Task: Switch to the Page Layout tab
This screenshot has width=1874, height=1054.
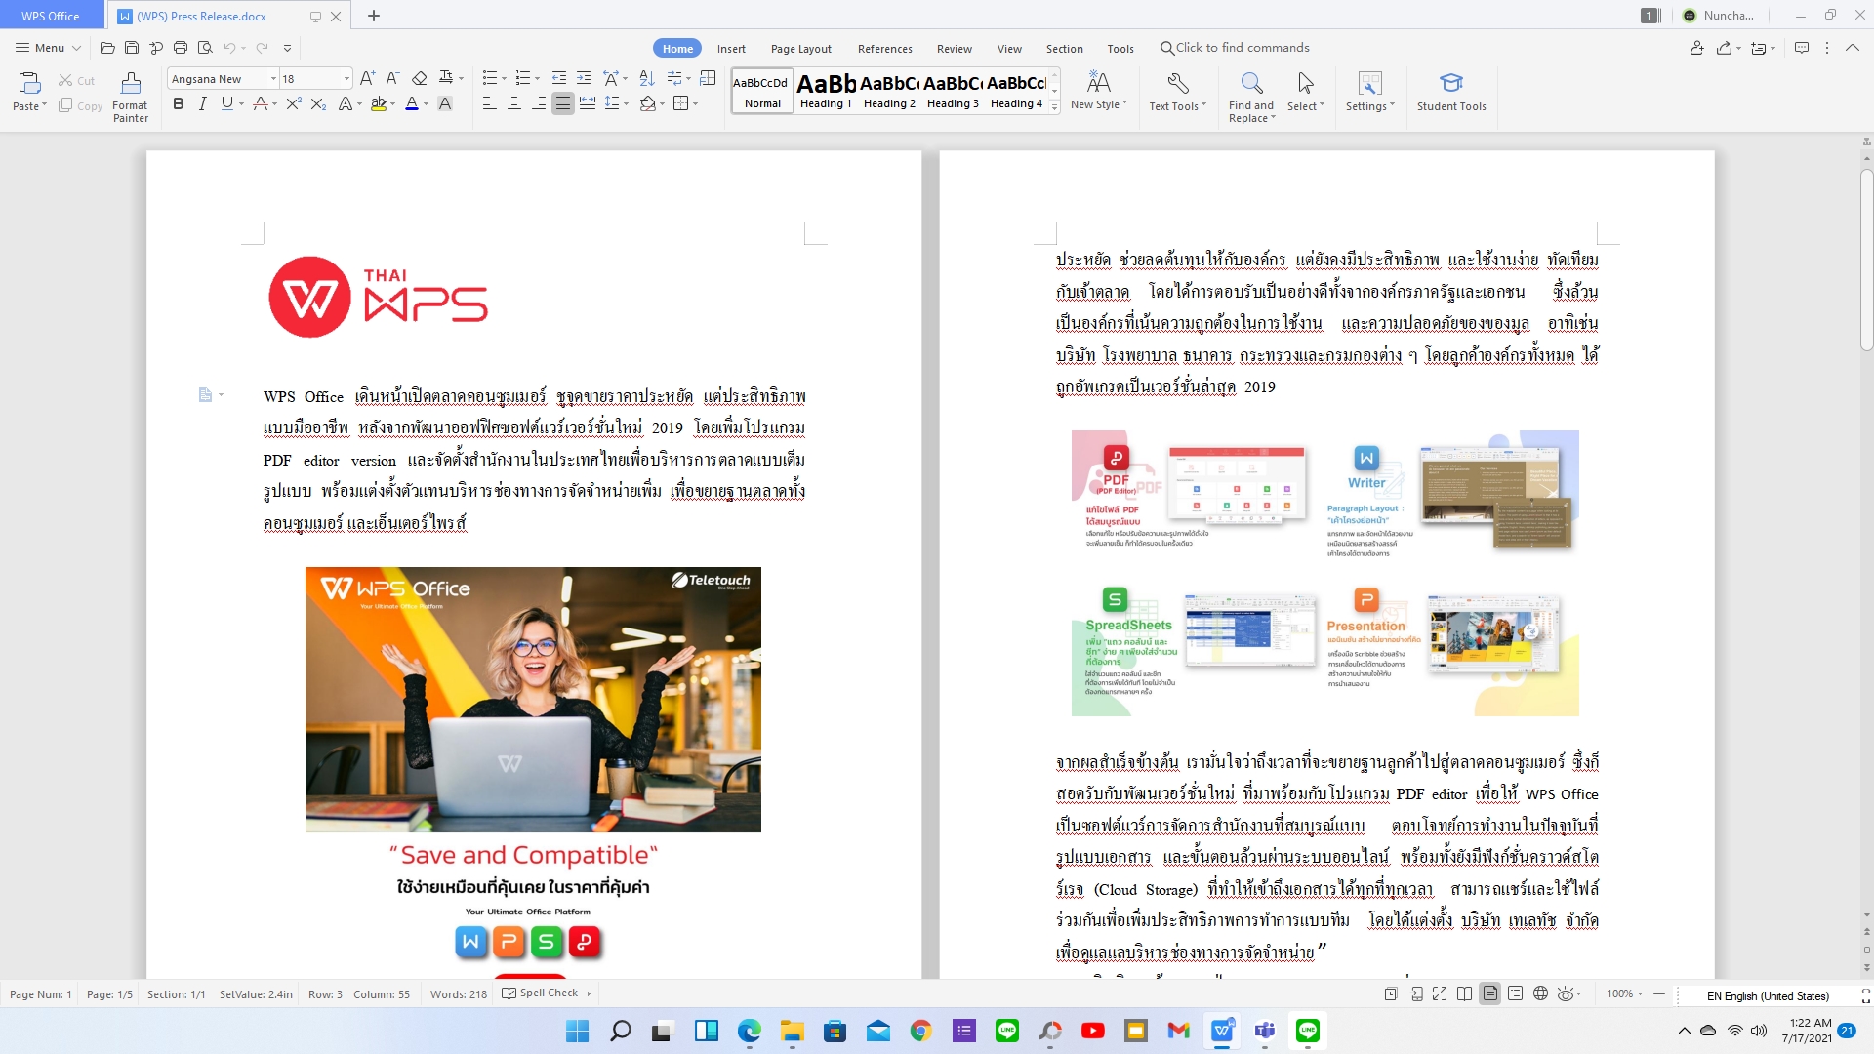Action: pos(801,49)
